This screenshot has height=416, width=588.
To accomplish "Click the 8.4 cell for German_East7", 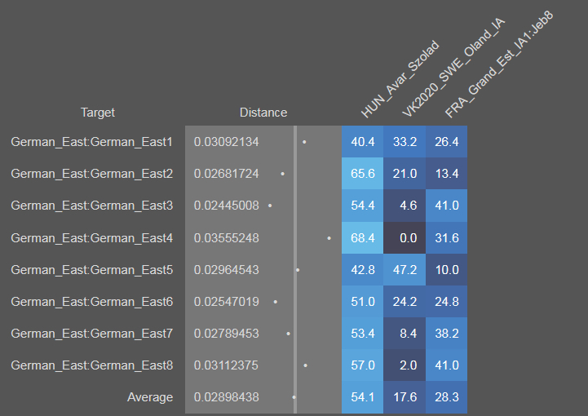I will click(x=405, y=334).
